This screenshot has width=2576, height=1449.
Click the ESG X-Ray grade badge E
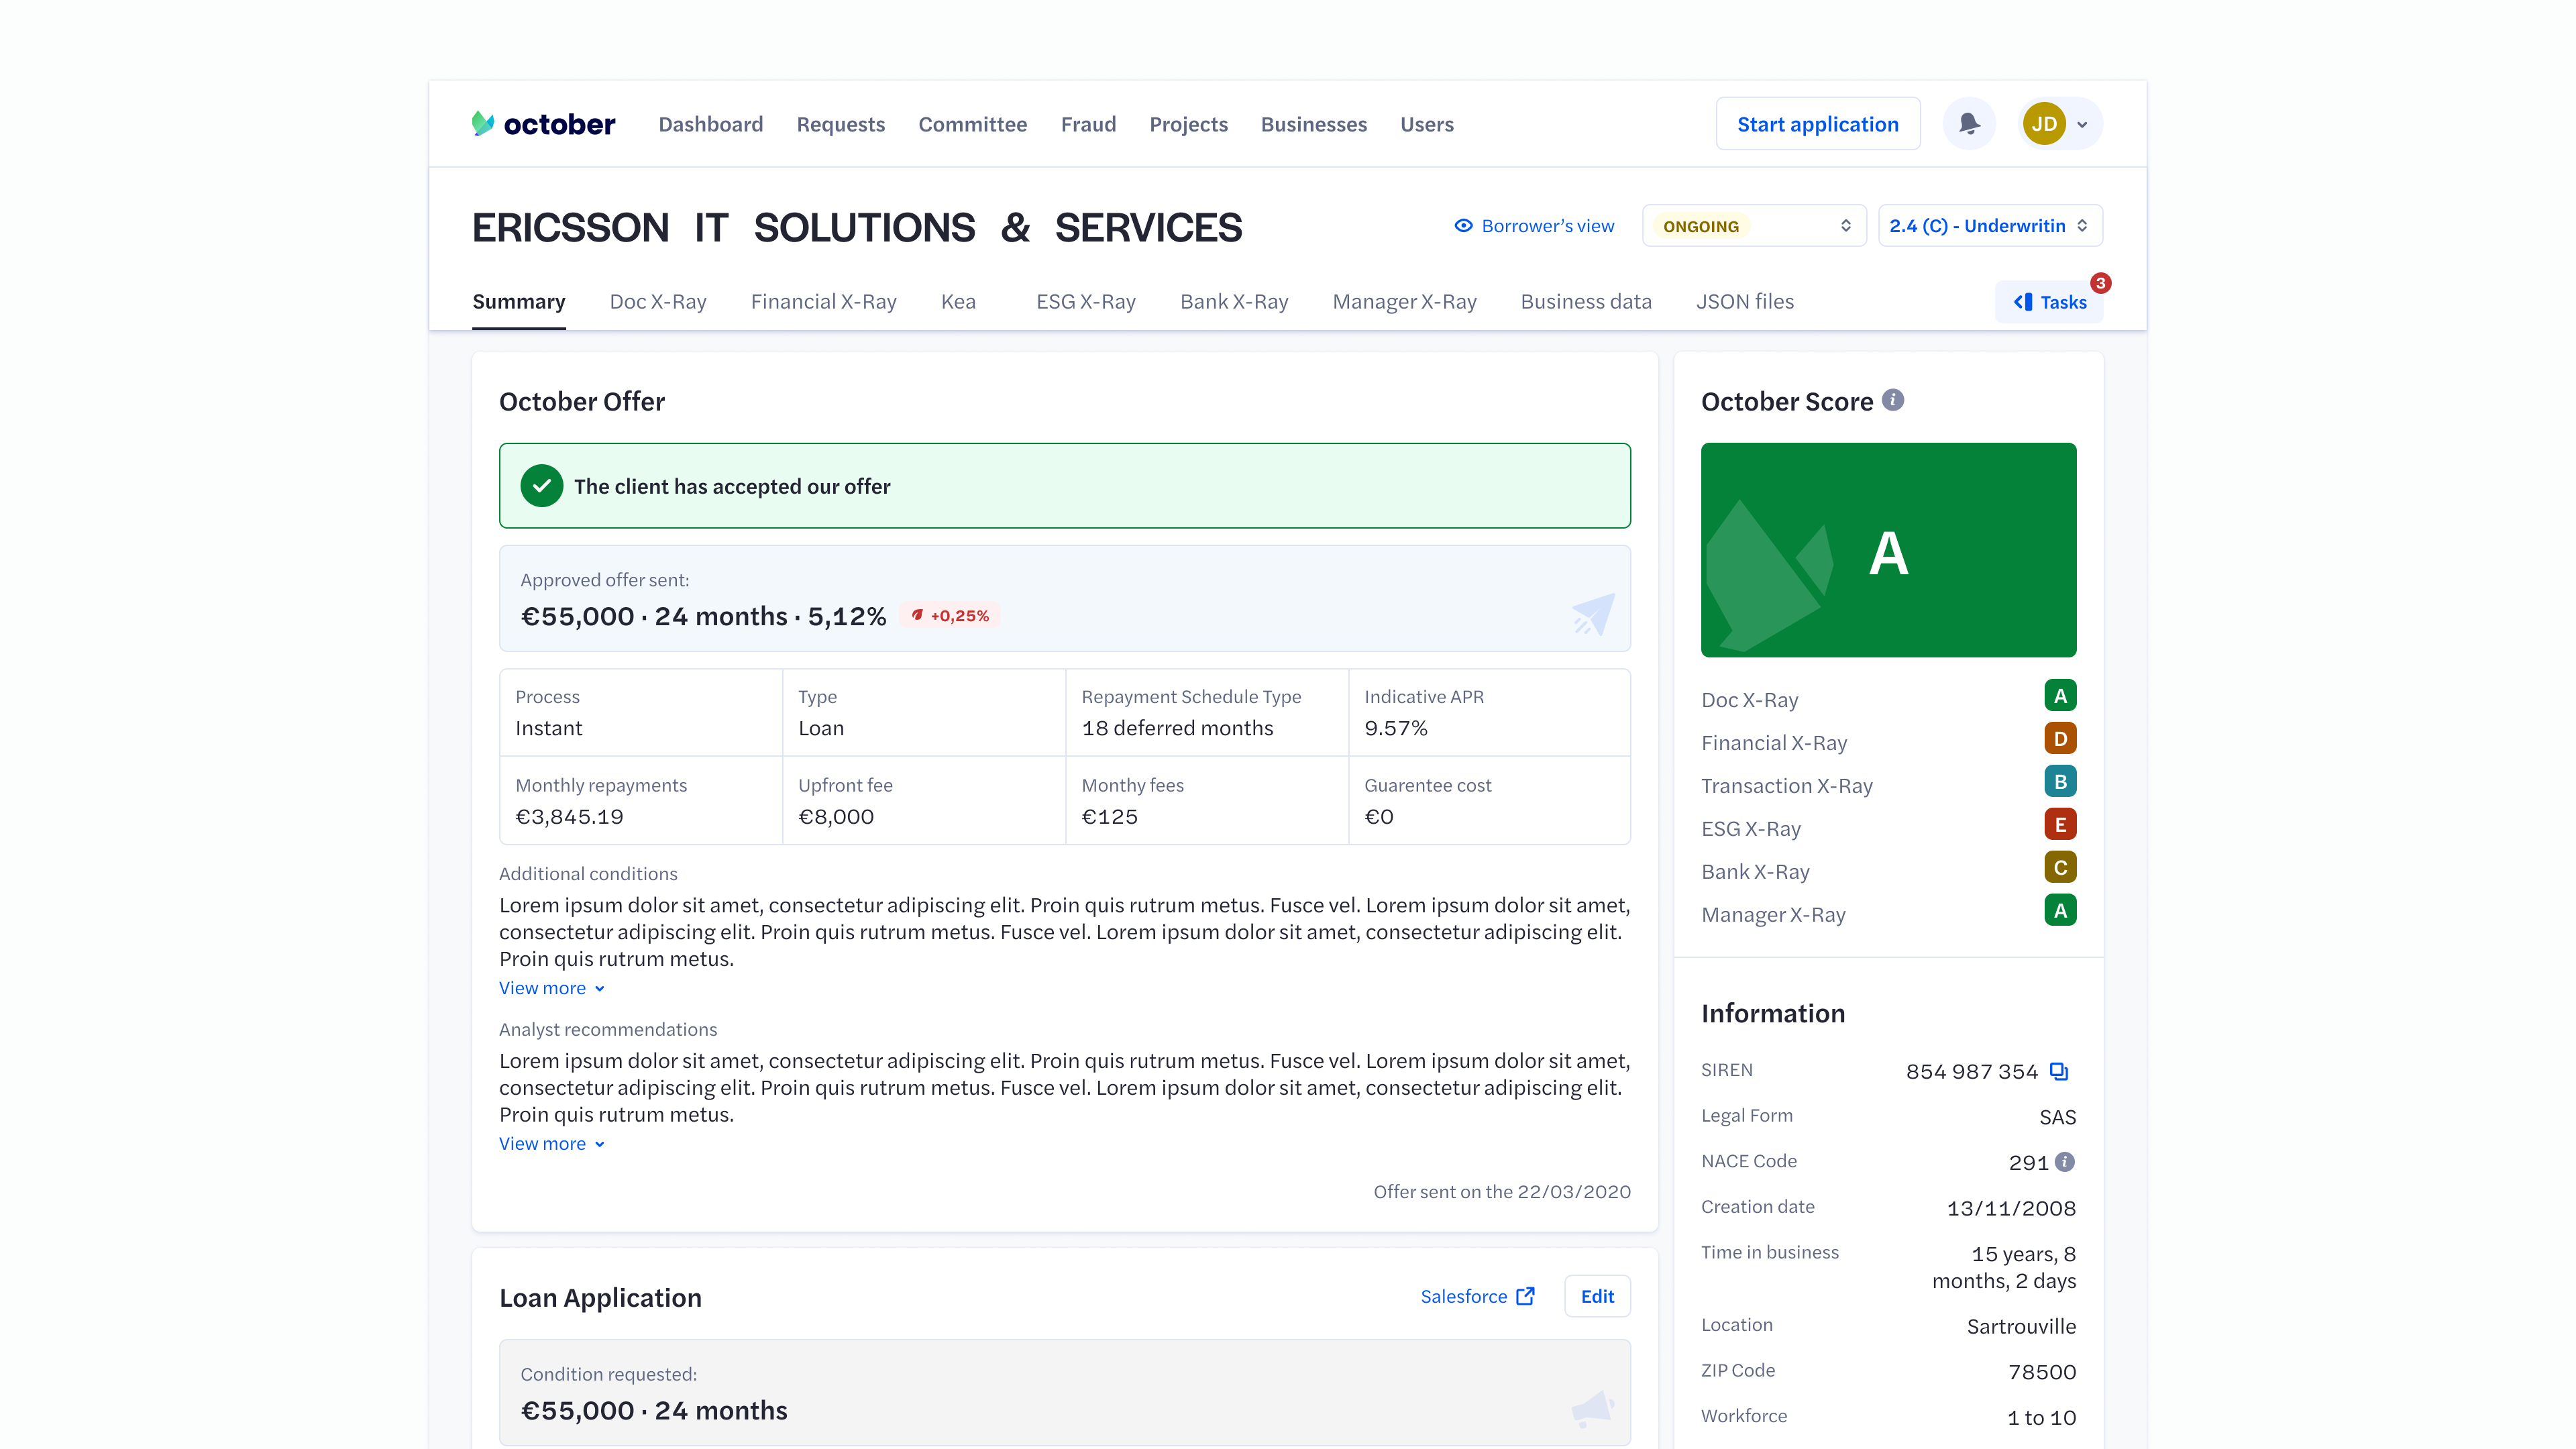(x=2060, y=824)
